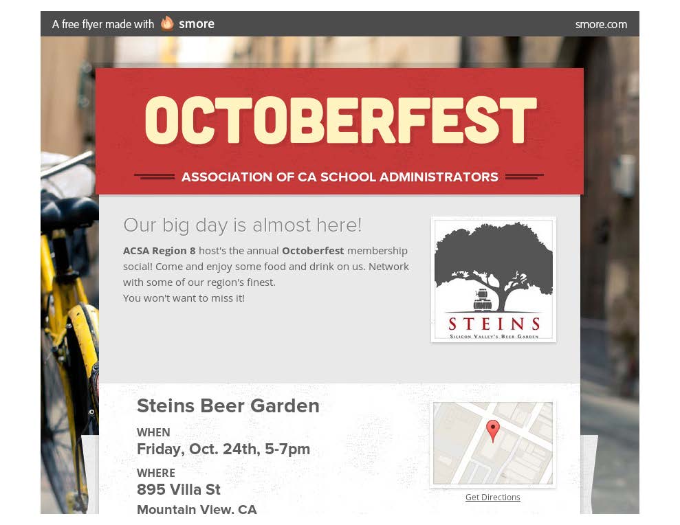The image size is (680, 525).
Task: Click the 'A free flyer made with' text
Action: 102,24
